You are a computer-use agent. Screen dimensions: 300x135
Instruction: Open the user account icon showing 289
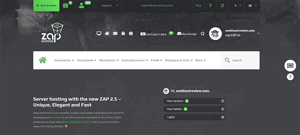click(x=81, y=6)
